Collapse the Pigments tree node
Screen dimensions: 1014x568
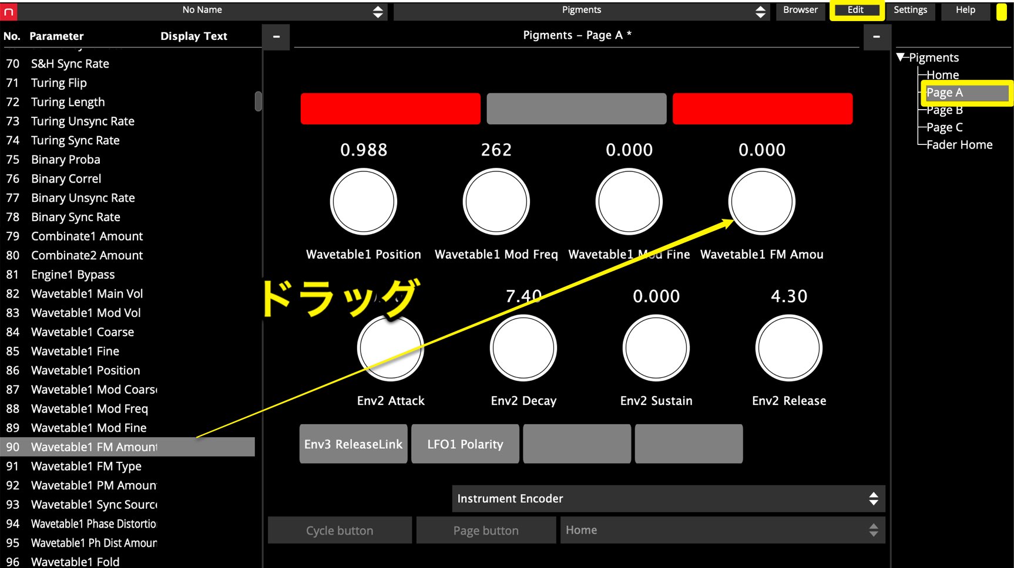pyautogui.click(x=901, y=58)
